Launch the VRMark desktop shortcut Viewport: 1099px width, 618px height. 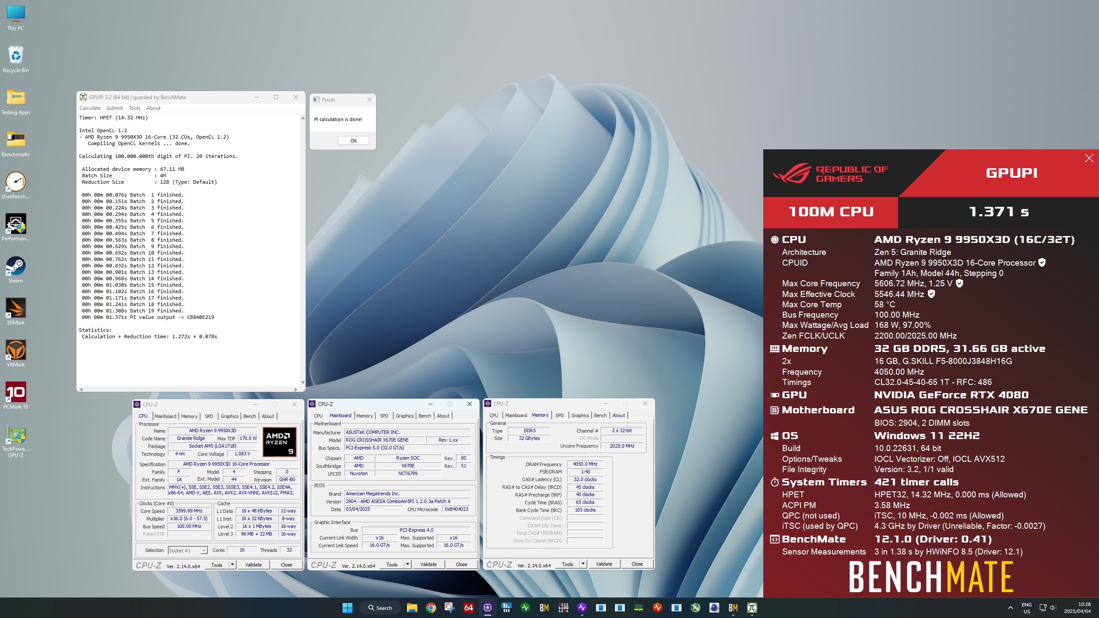[15, 354]
